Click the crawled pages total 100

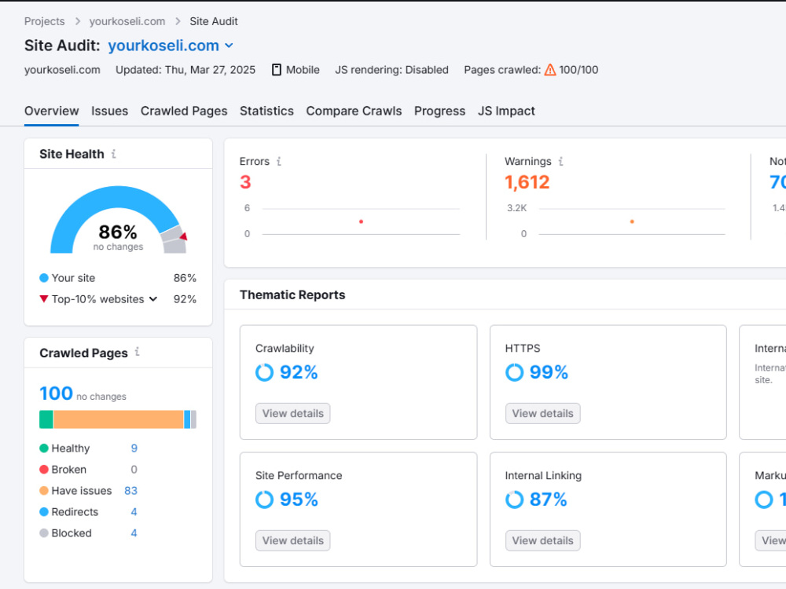click(x=56, y=393)
